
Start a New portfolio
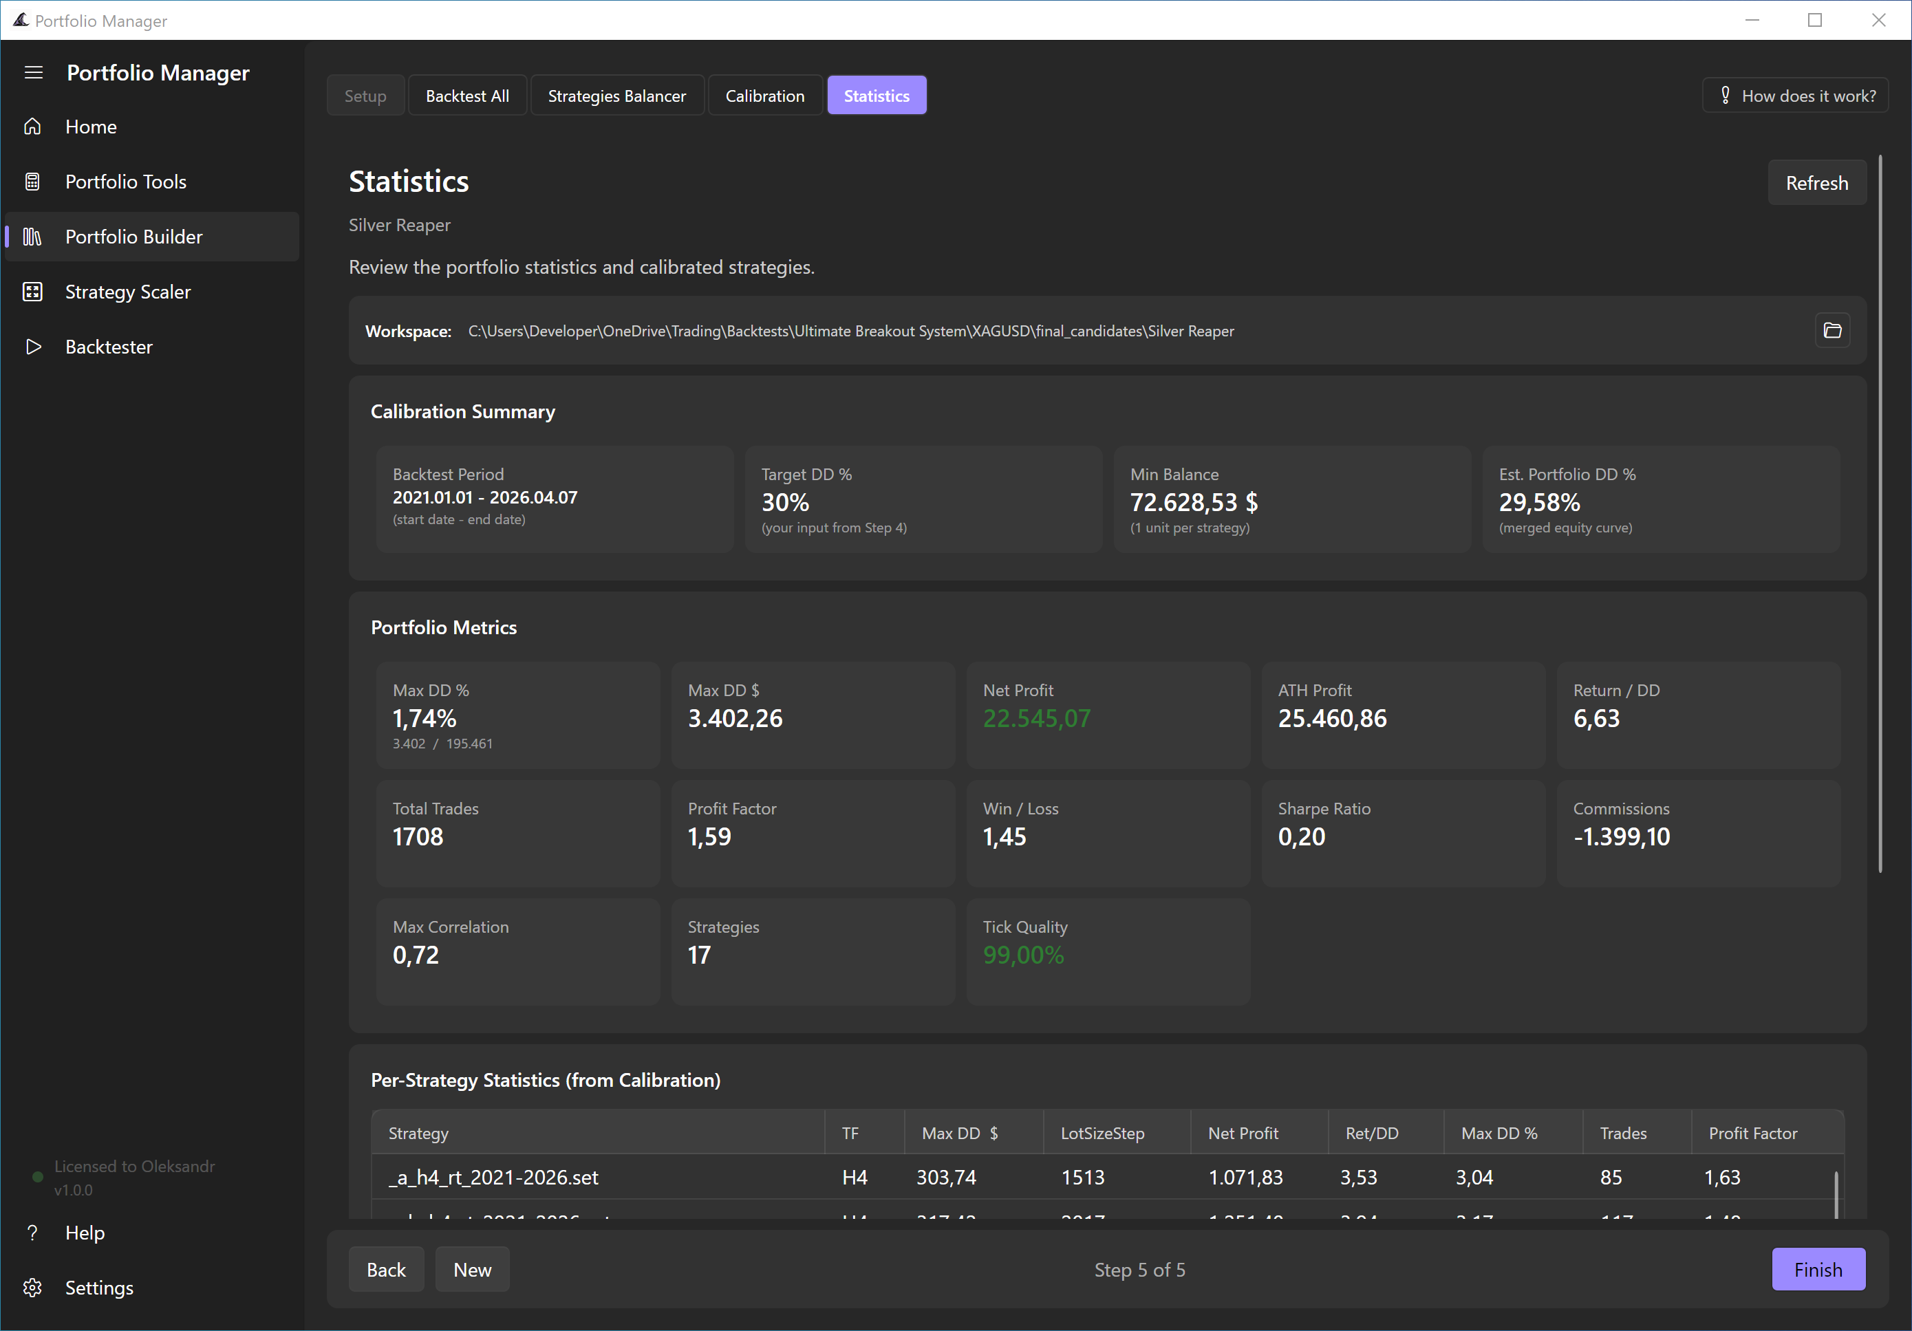click(x=472, y=1269)
